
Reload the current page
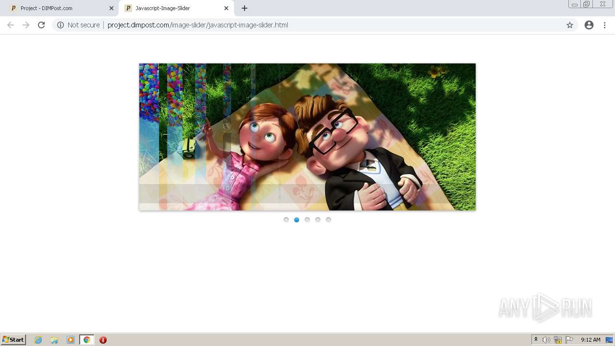click(41, 25)
